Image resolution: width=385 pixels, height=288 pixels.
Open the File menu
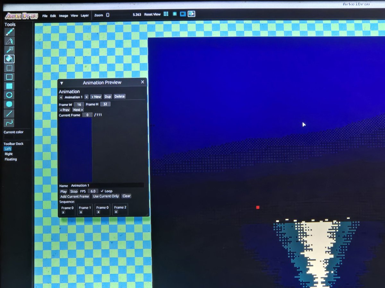45,16
